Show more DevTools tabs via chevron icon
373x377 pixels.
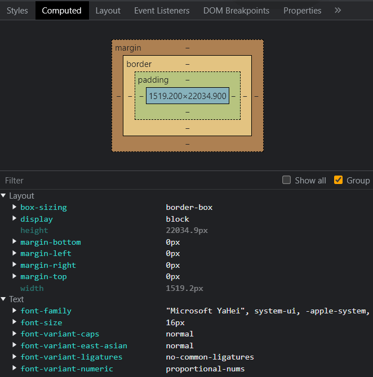pyautogui.click(x=338, y=10)
